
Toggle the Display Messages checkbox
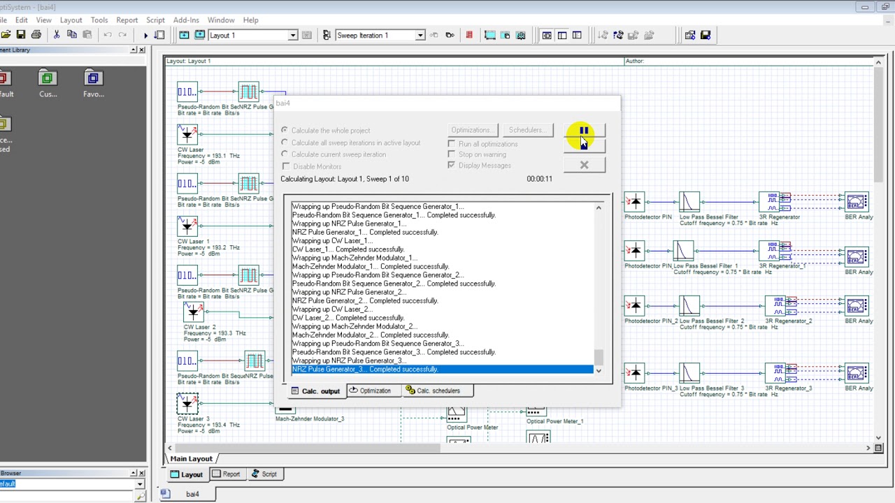coord(452,166)
